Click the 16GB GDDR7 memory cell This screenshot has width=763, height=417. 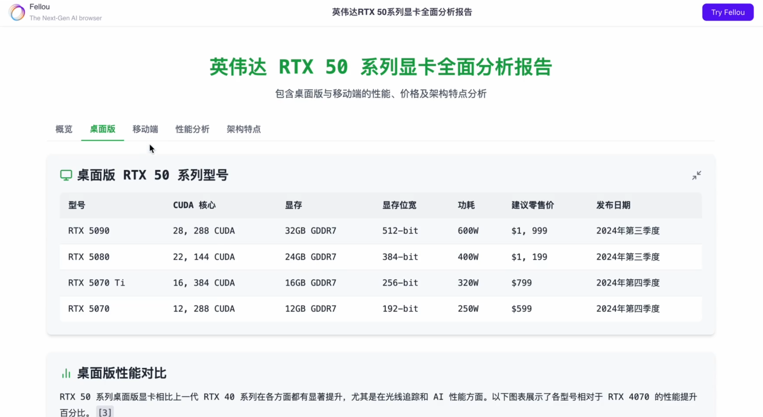(x=310, y=283)
